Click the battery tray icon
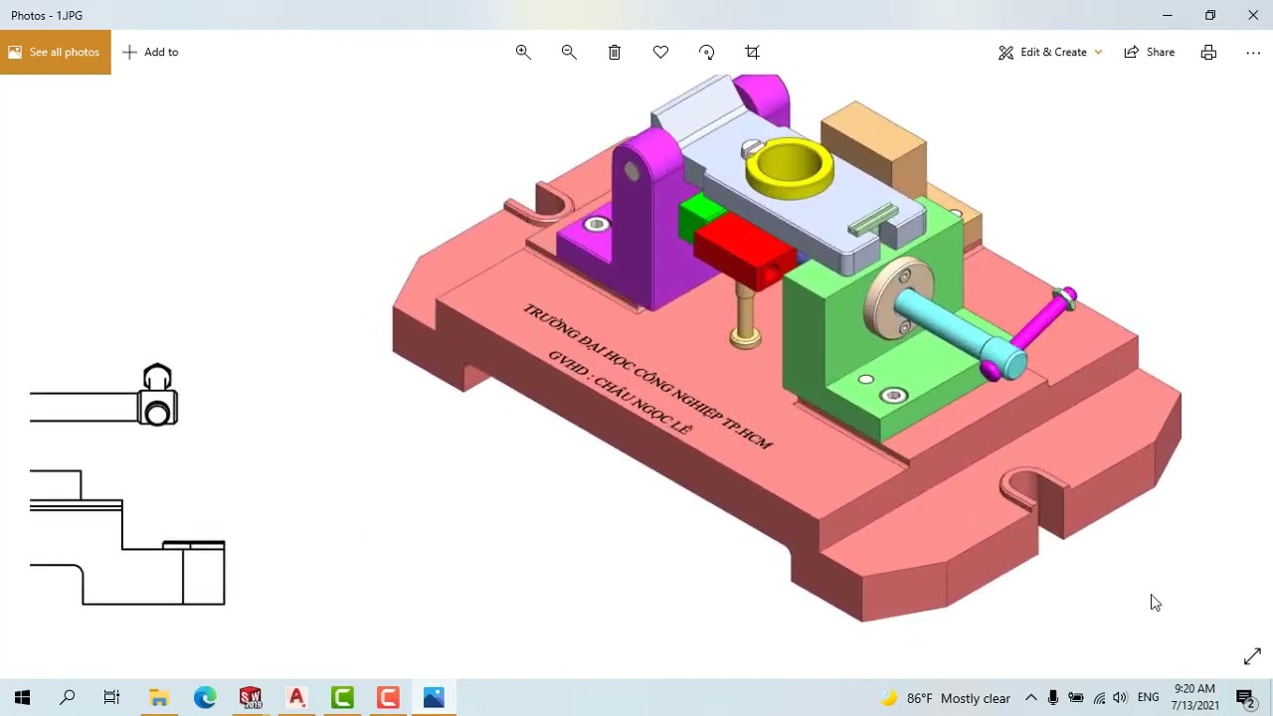The width and height of the screenshot is (1273, 716). pos(1076,698)
